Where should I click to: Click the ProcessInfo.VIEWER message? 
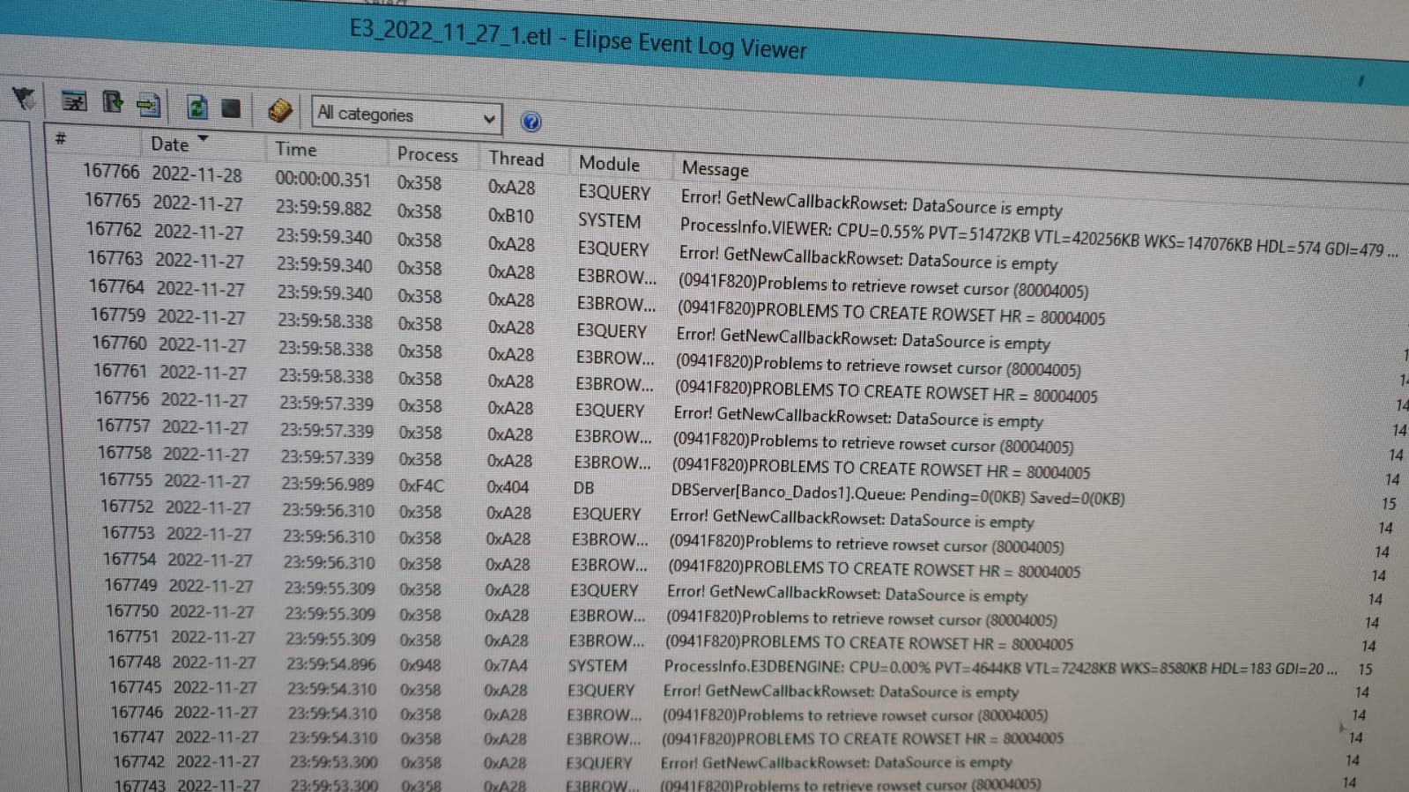[x=1038, y=238]
